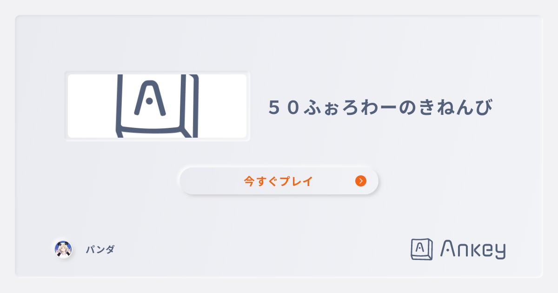Viewport: 558px width, 293px height.
Task: Click the title ５０ふぉろわーのきねんび
Action: pyautogui.click(x=380, y=107)
